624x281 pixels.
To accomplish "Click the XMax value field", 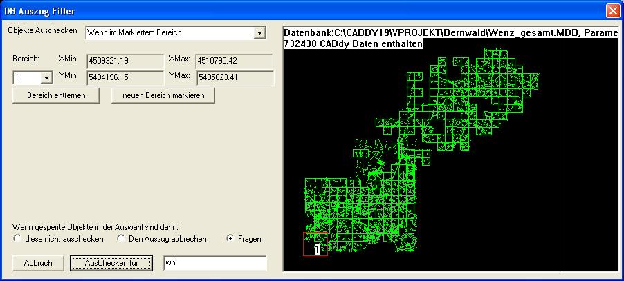I will tap(234, 61).
